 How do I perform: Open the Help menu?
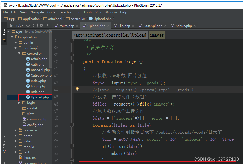[x=123, y=12]
